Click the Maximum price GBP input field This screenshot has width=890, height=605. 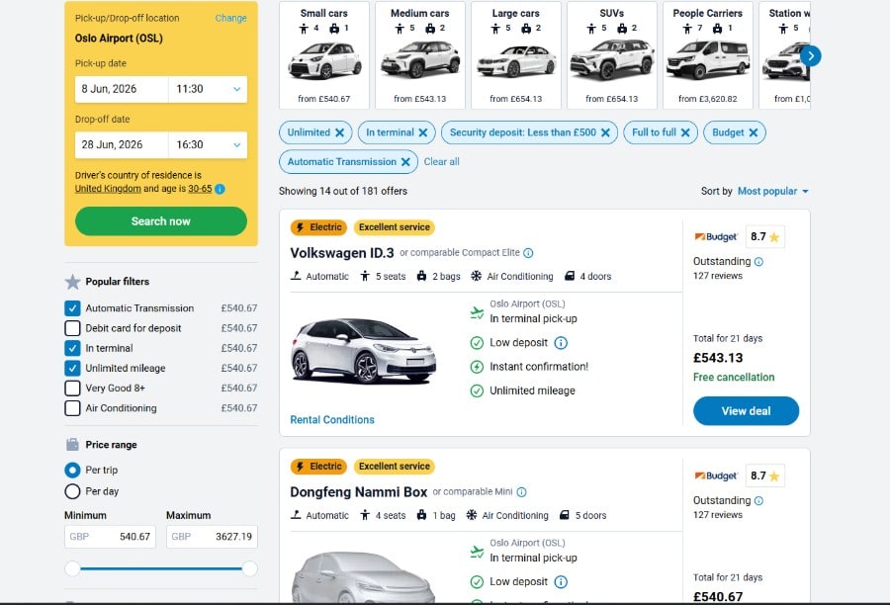pos(212,537)
